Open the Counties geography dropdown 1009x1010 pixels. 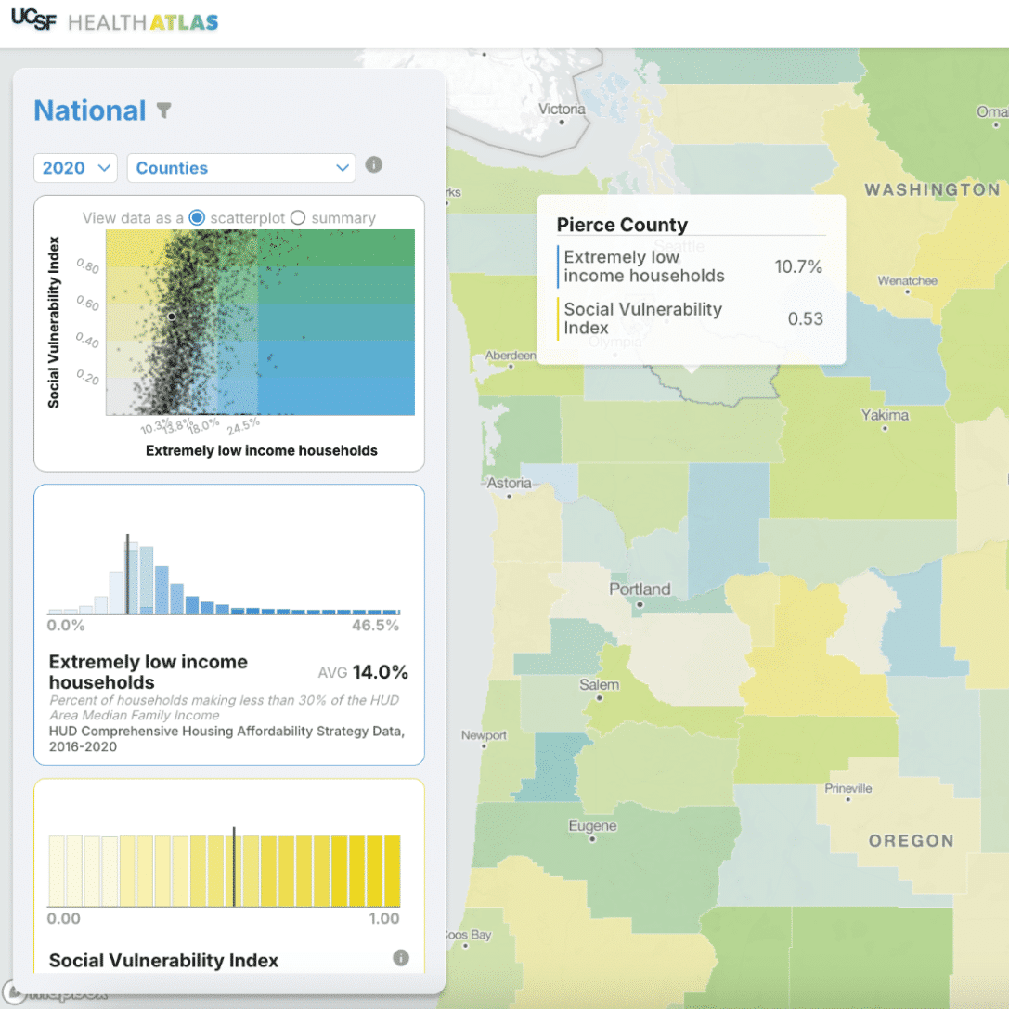coord(241,168)
